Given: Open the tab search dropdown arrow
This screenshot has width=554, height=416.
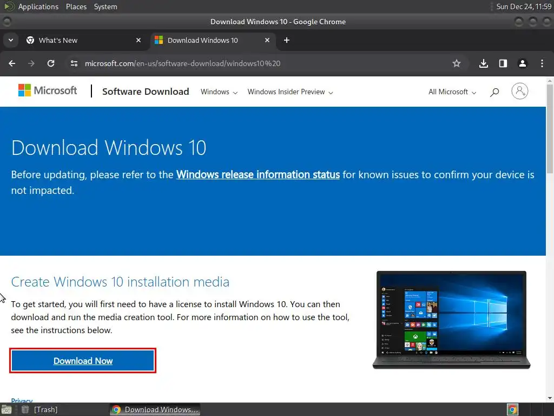Looking at the screenshot, I should pos(11,40).
